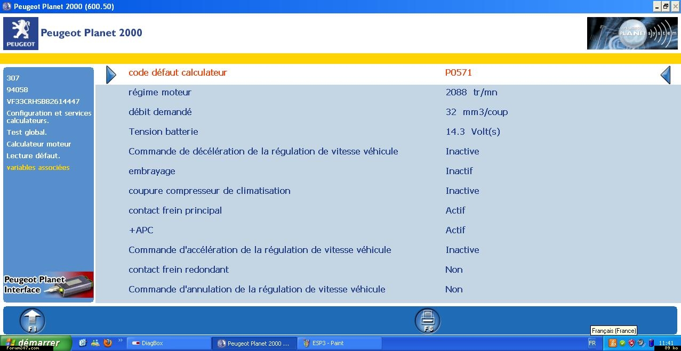This screenshot has width=681, height=351.
Task: Switch to ESP3 - Paint taskbar window
Action: point(339,343)
